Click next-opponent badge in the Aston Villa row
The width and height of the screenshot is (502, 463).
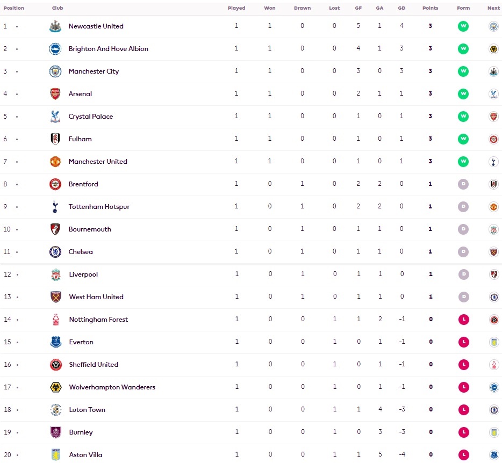point(493,455)
